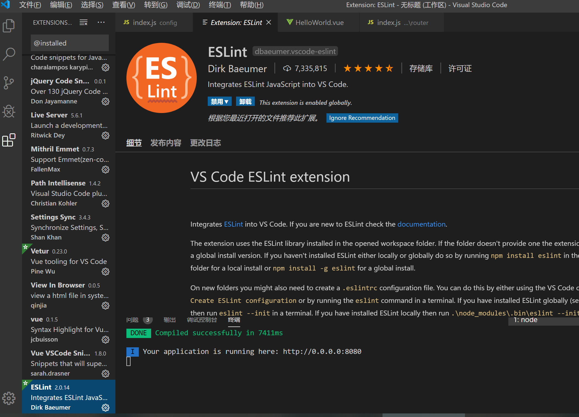
Task: Click the gear icon for Vetur
Action: coord(106,272)
